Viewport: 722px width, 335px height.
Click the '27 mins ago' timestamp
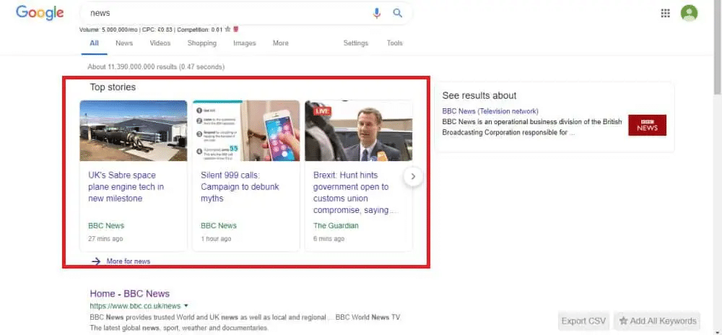pos(105,239)
